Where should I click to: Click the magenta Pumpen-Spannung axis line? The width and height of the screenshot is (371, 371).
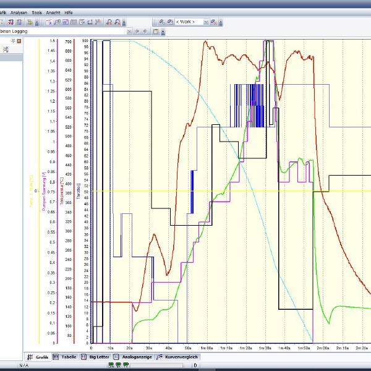coord(58,191)
